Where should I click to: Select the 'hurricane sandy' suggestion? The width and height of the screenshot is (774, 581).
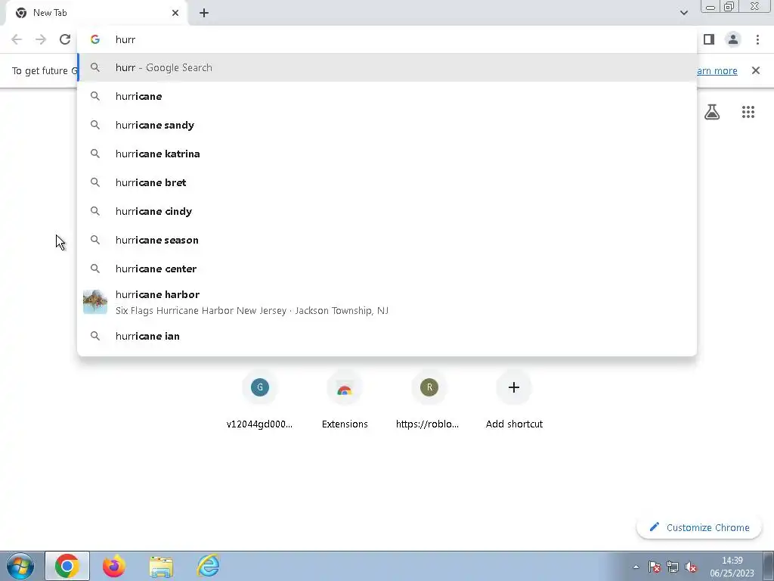[x=387, y=125]
